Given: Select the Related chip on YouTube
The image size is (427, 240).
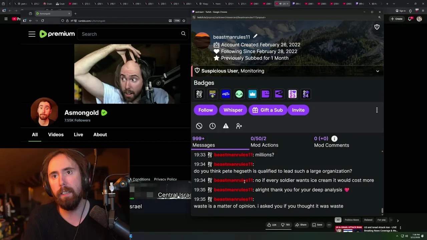Looking at the screenshot, I should point(368,220).
